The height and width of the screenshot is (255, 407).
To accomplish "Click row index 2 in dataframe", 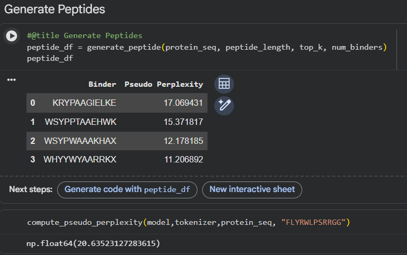I will pyautogui.click(x=33, y=141).
